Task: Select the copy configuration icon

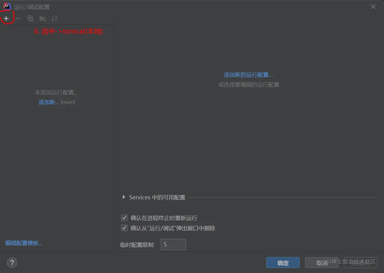Action: [x=30, y=18]
